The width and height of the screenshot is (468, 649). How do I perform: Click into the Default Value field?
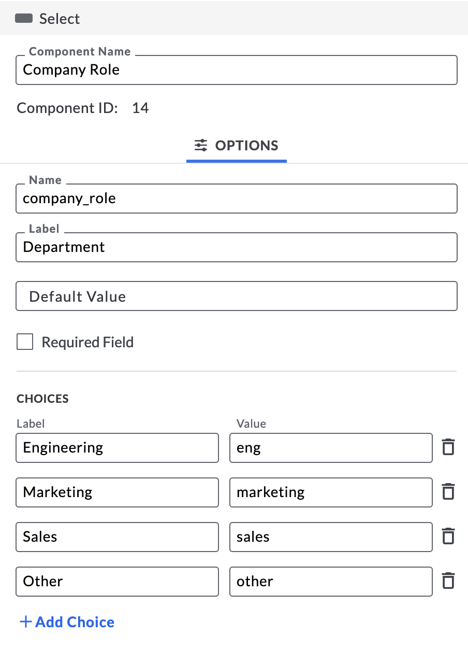point(237,296)
